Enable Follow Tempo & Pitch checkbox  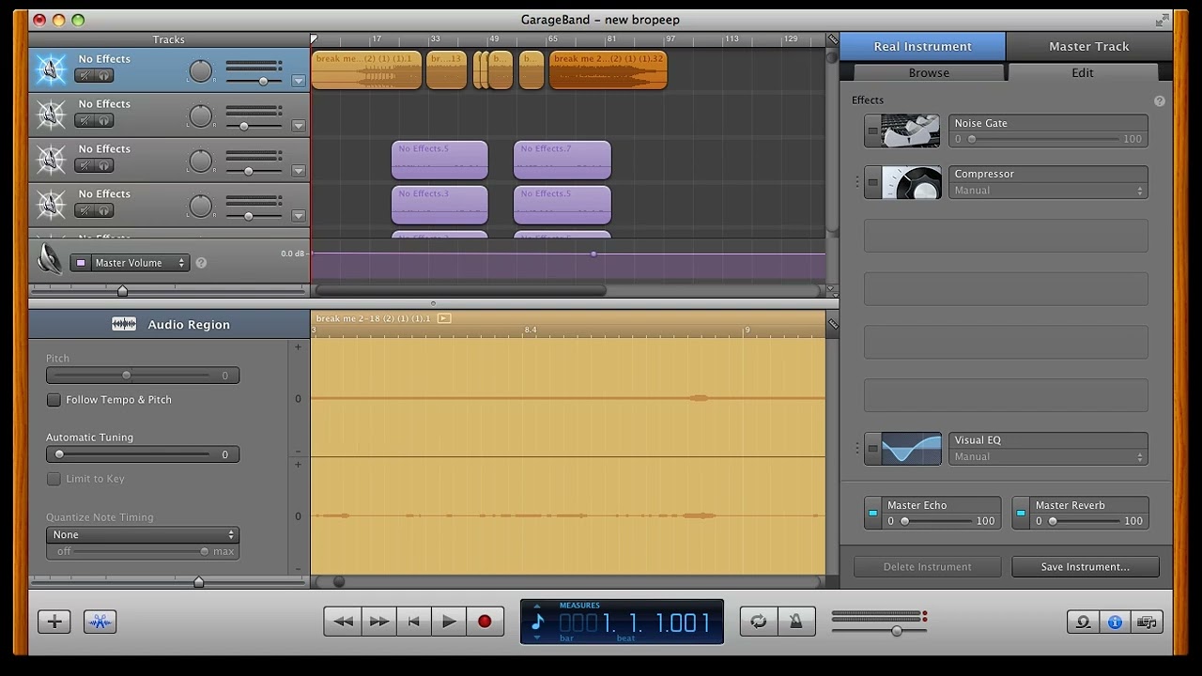pyautogui.click(x=54, y=400)
